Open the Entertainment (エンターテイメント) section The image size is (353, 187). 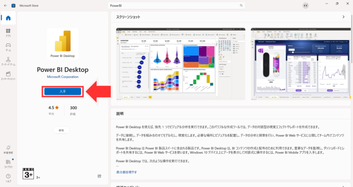coord(8,76)
